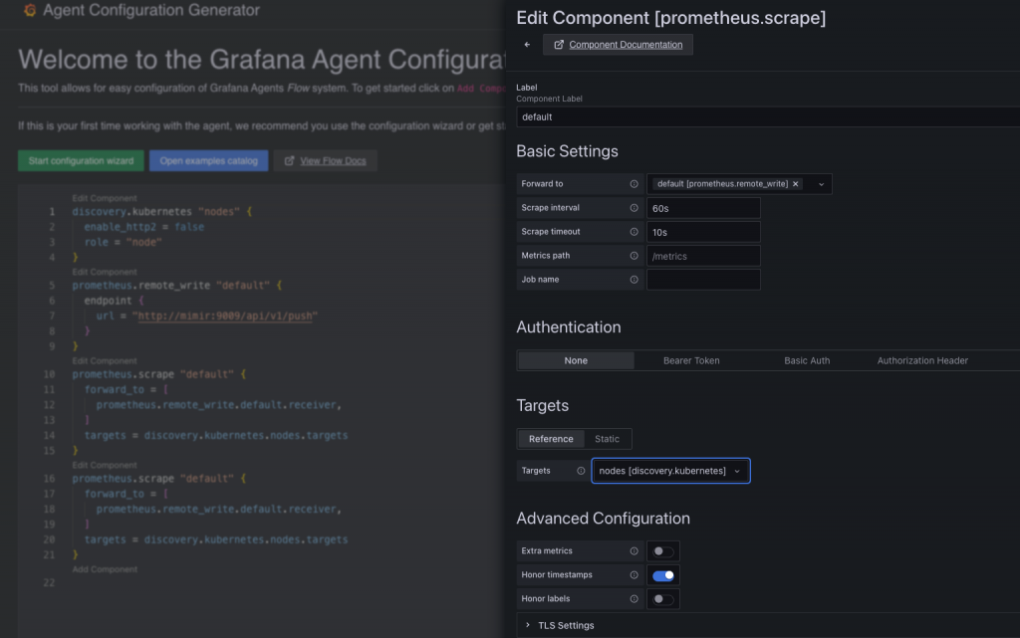The width and height of the screenshot is (1020, 638).
Task: Open the Targets nodes [discovery.kubernetes] dropdown
Action: pos(670,471)
